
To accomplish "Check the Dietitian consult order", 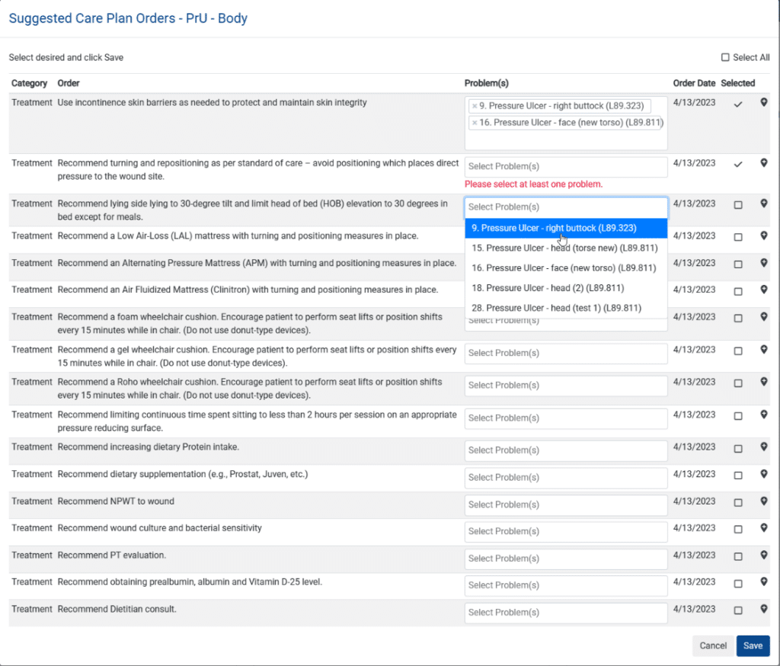I will pos(738,610).
